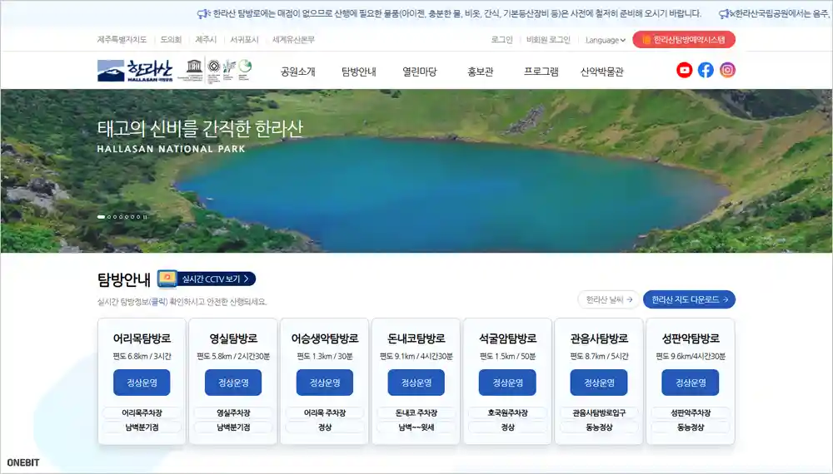The height and width of the screenshot is (474, 833).
Task: Click the UNESCO temple logo
Action: [194, 67]
